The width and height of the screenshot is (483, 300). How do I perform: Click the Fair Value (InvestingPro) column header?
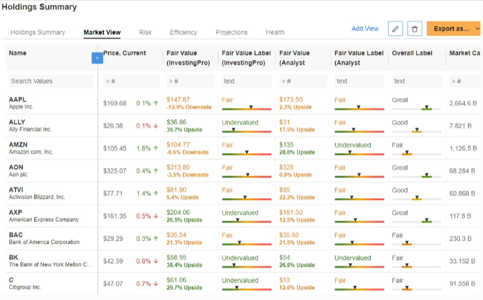(x=188, y=57)
